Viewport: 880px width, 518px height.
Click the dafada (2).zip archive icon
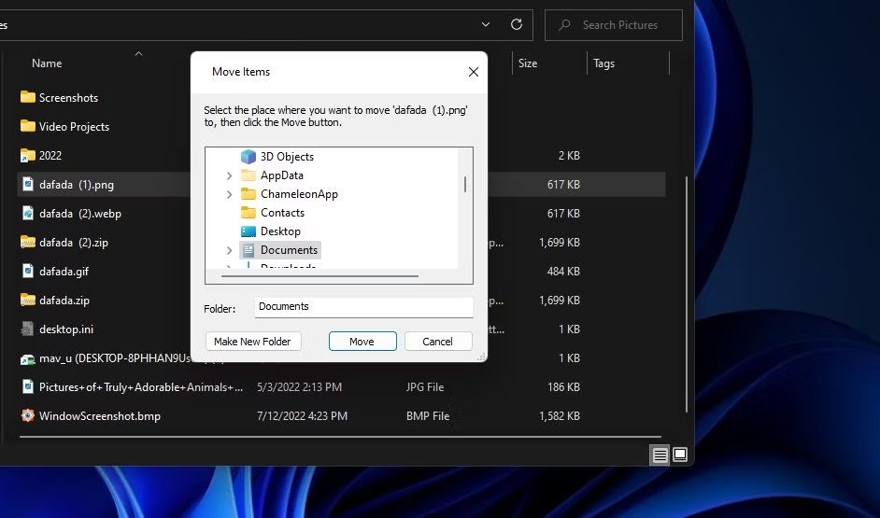coord(27,242)
